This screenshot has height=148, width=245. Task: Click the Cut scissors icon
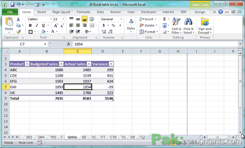click(x=18, y=19)
